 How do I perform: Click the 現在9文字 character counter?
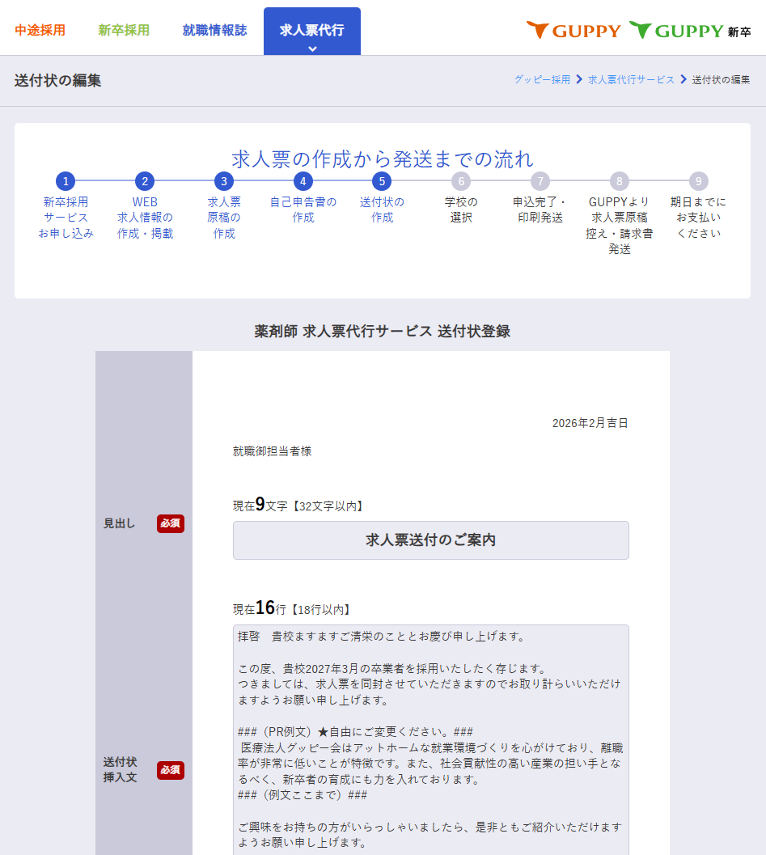(x=298, y=505)
